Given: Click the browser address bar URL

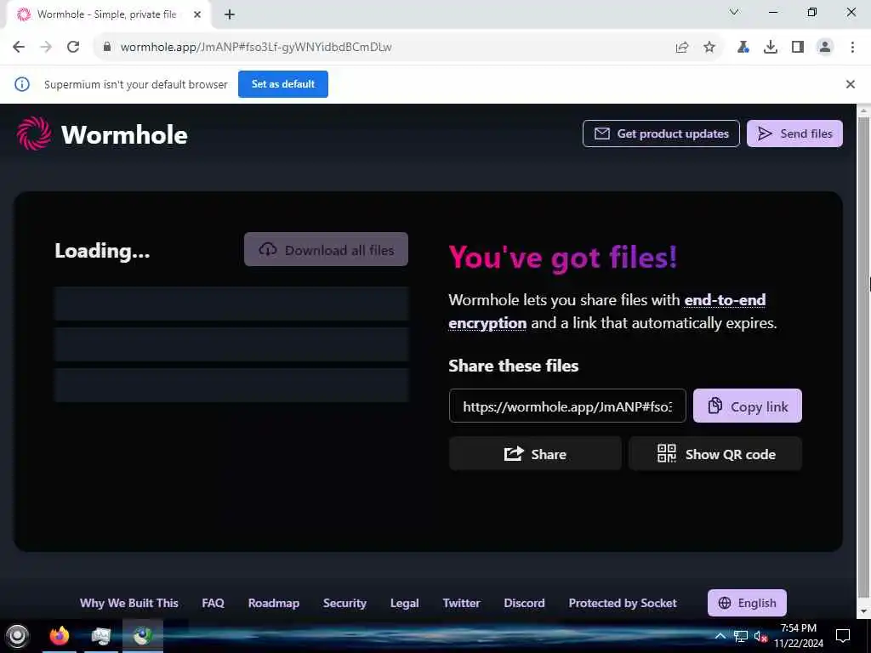Looking at the screenshot, I should (256, 48).
